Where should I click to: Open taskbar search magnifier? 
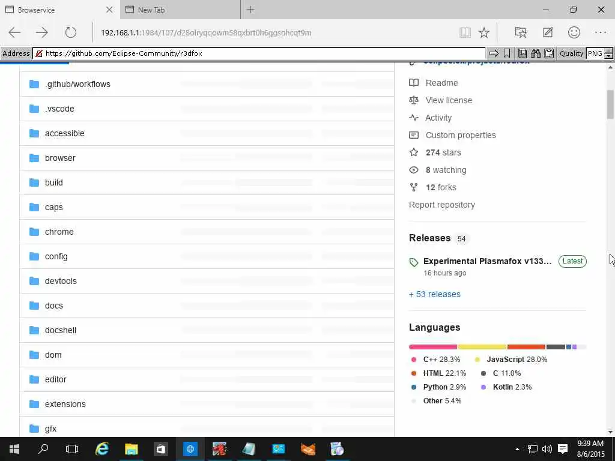[43, 449]
